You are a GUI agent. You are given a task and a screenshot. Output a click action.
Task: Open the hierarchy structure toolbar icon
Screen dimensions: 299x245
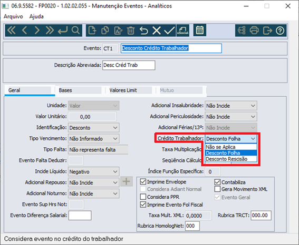pyautogui.click(x=242, y=30)
